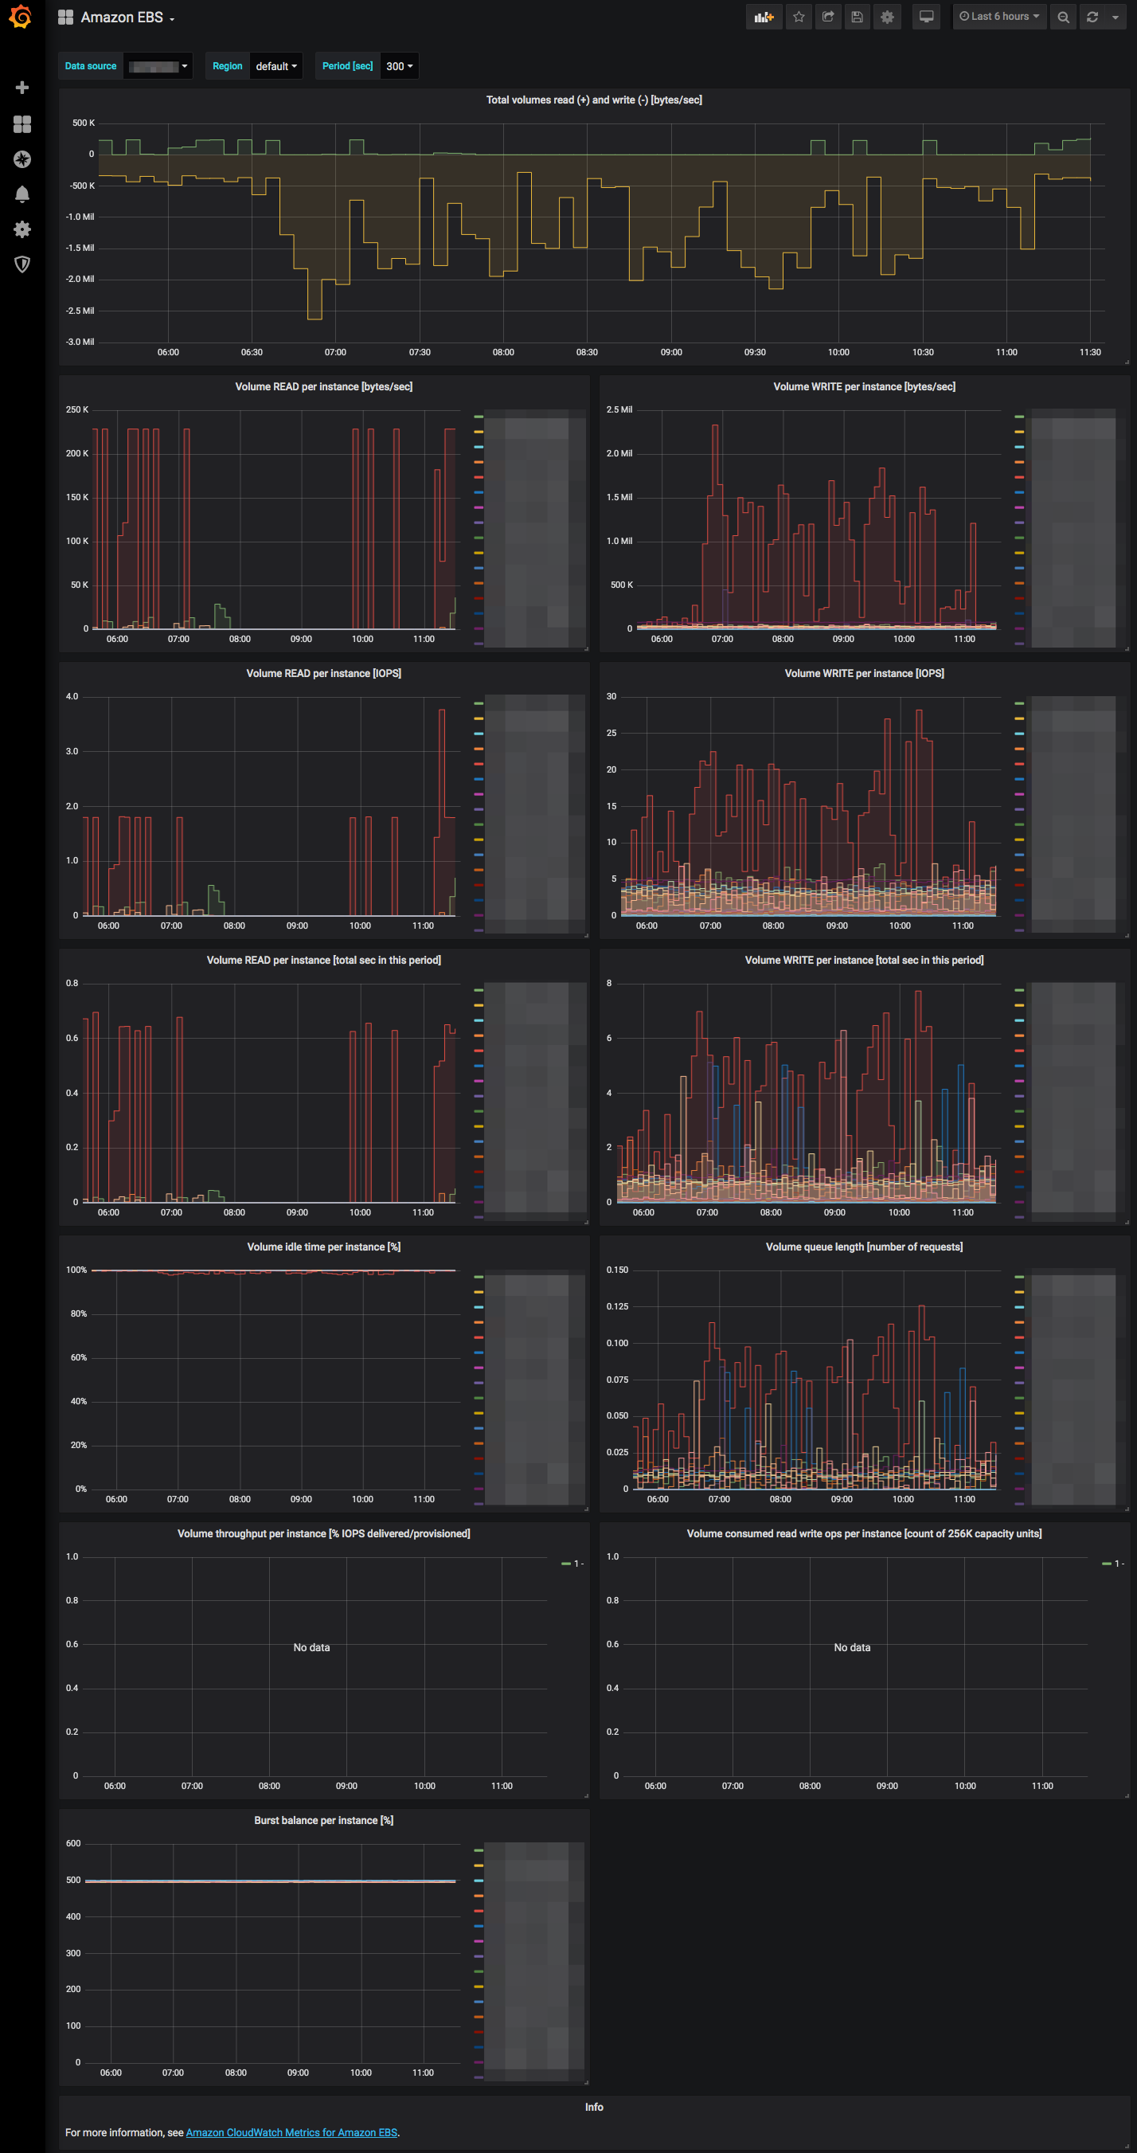Viewport: 1137px width, 2153px height.
Task: Open the Period dropdown showing 300
Action: pos(400,66)
